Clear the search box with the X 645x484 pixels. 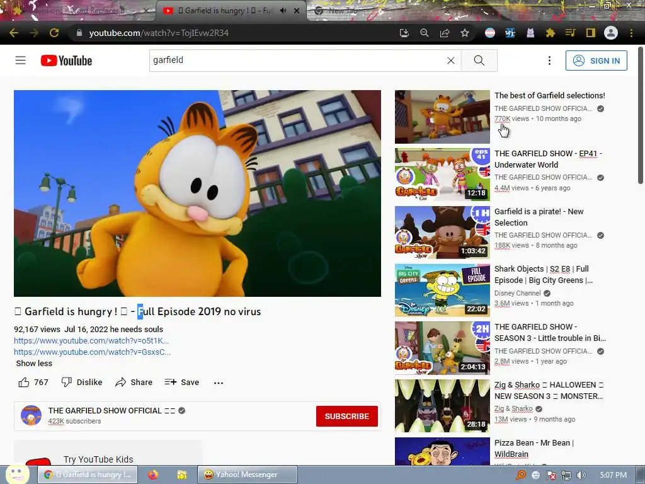click(x=451, y=60)
